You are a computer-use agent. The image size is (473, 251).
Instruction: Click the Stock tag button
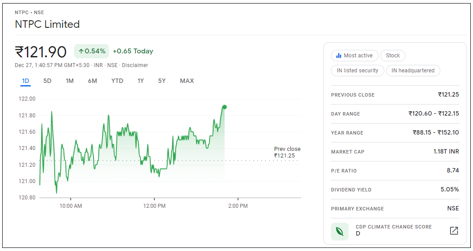click(393, 56)
